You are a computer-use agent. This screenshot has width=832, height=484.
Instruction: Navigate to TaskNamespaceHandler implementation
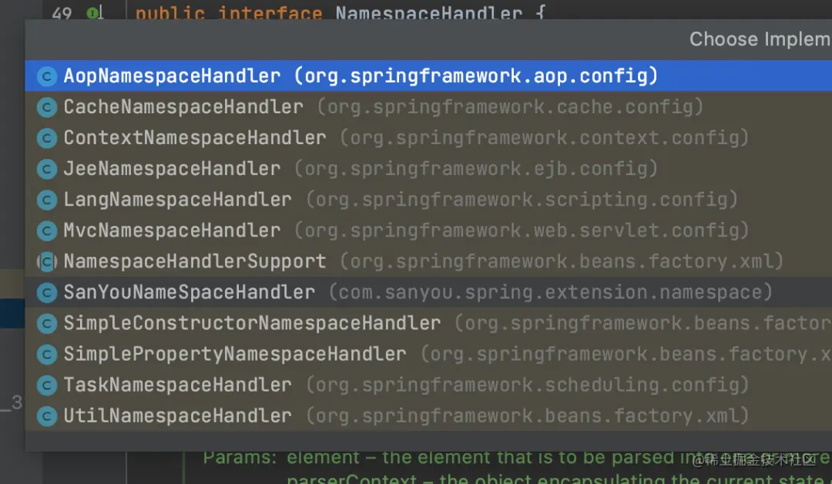(x=428, y=385)
